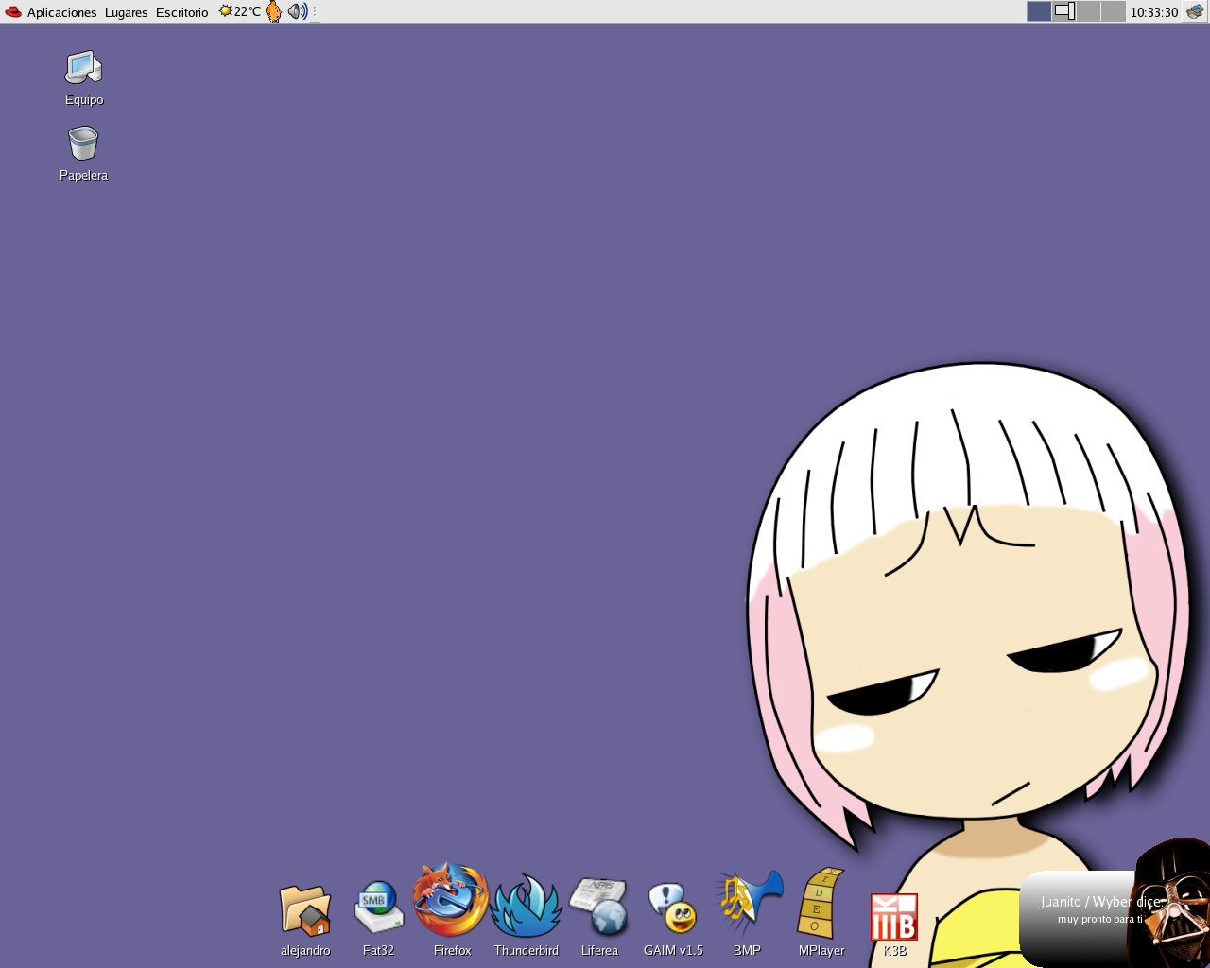
Task: Launch K3B disc burner
Action: pos(894,925)
